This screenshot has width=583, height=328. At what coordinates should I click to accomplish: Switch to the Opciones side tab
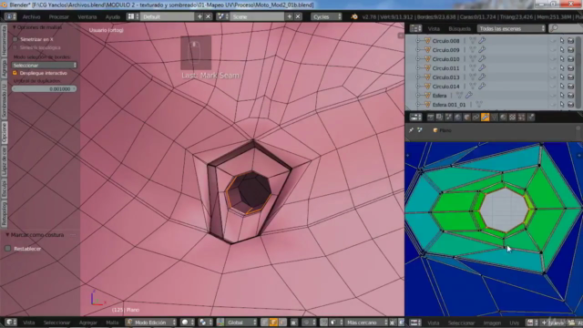pos(4,132)
